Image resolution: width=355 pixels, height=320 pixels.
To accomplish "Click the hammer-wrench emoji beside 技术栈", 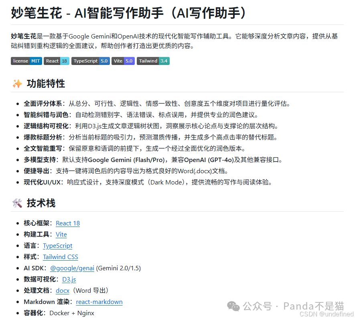I will pos(17,203).
